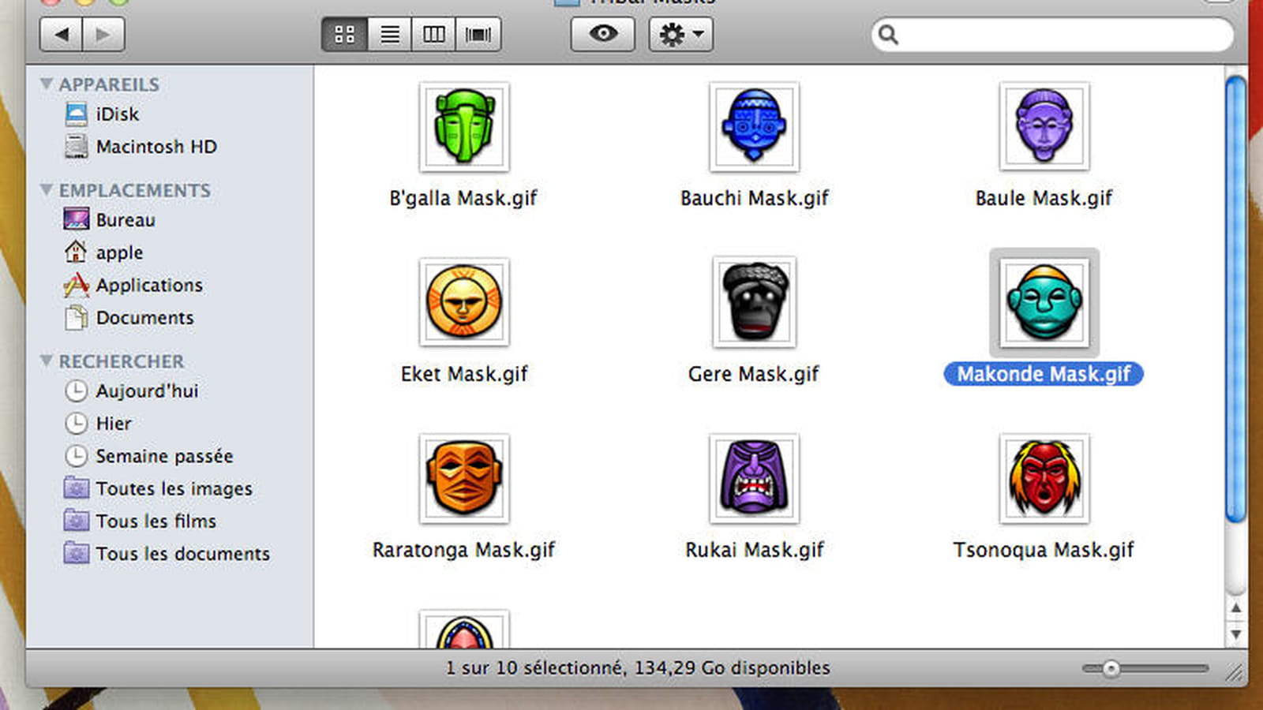Viewport: 1263px width, 710px height.
Task: Select the orange Raratonga Mask icon
Action: [464, 478]
